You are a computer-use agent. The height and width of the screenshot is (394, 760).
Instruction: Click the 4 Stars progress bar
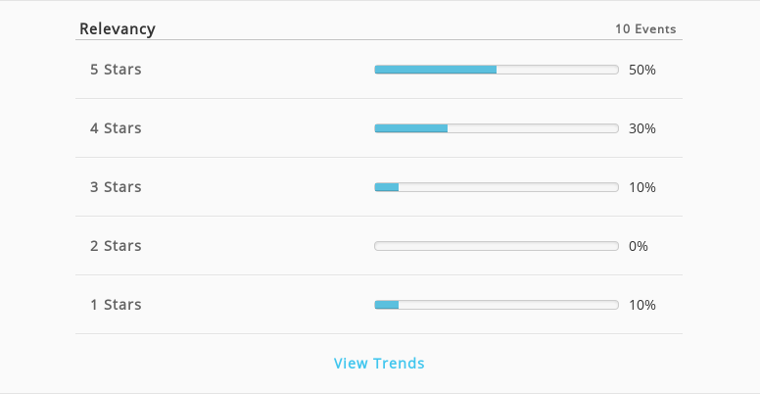(x=497, y=128)
